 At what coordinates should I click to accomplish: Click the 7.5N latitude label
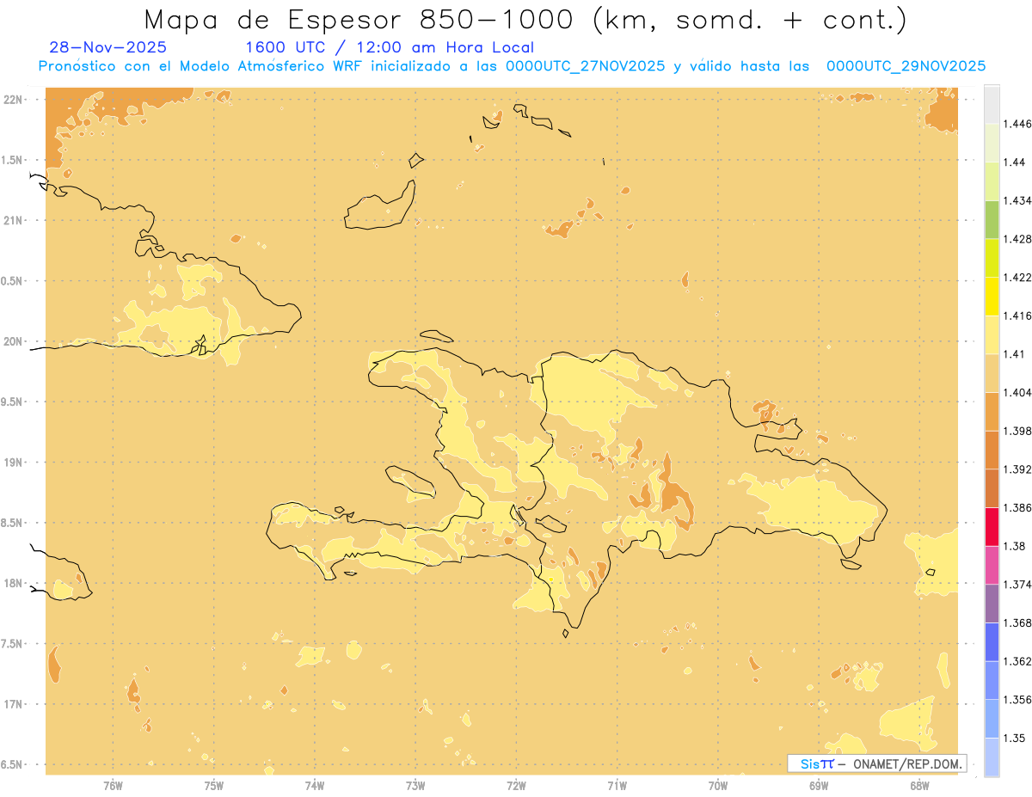click(13, 644)
